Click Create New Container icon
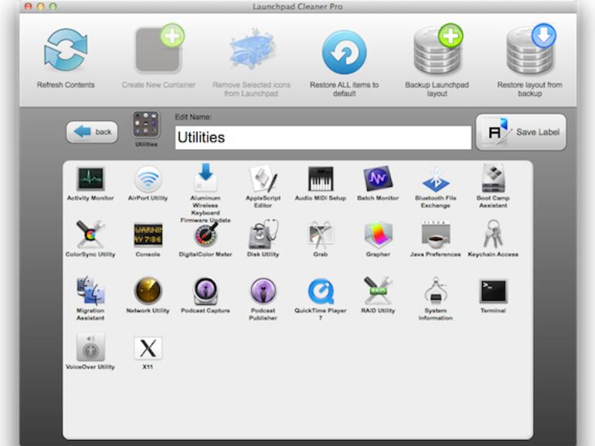Screen dimensions: 595x446 pyautogui.click(x=159, y=49)
